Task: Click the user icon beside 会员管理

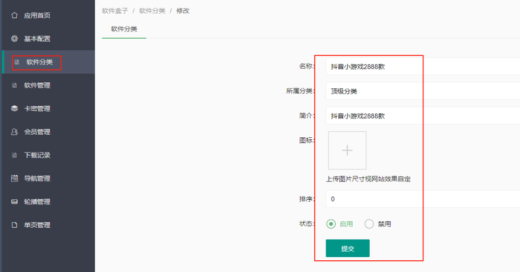Action: tap(14, 132)
